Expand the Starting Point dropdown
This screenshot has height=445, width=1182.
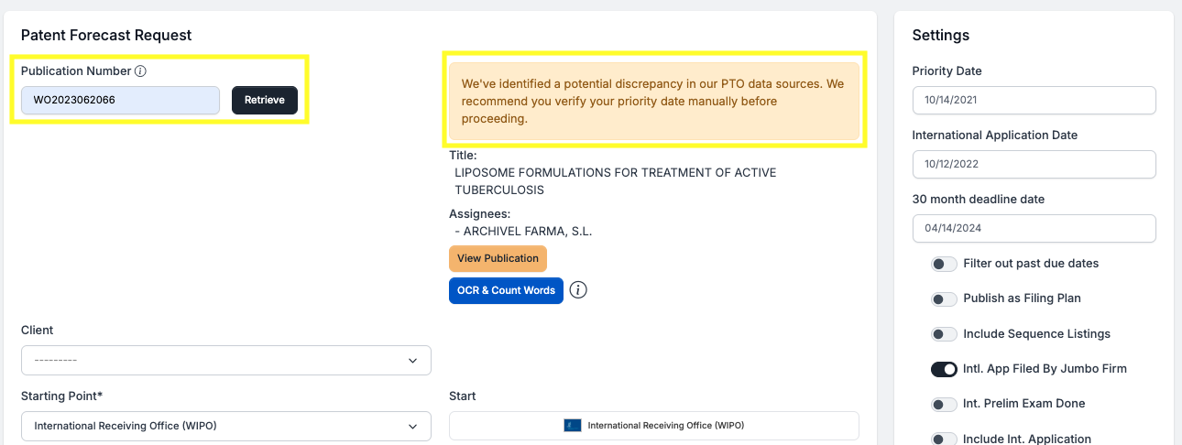click(226, 426)
